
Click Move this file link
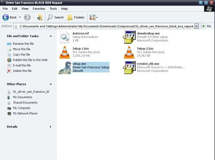pos(21,49)
